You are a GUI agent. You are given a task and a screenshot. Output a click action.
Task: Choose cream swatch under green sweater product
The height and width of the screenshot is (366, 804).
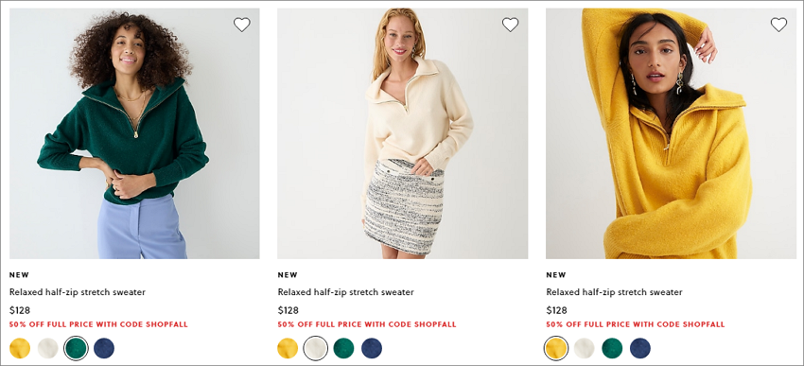[x=48, y=348]
